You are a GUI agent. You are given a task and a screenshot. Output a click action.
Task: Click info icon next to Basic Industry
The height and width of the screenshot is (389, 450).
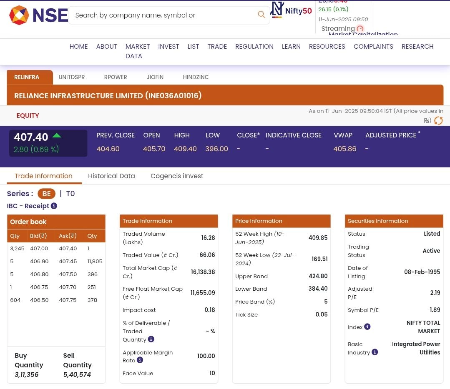pyautogui.click(x=375, y=352)
